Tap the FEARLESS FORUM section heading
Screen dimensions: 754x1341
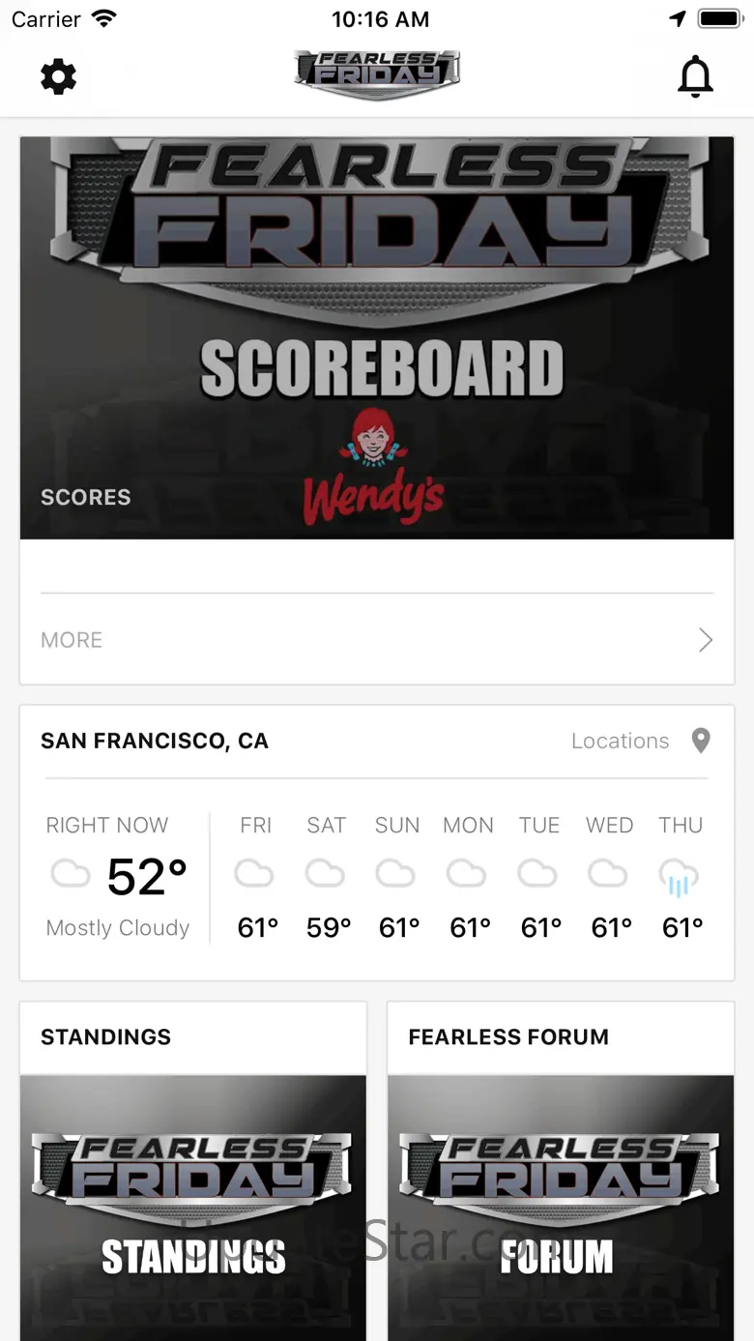click(508, 1037)
